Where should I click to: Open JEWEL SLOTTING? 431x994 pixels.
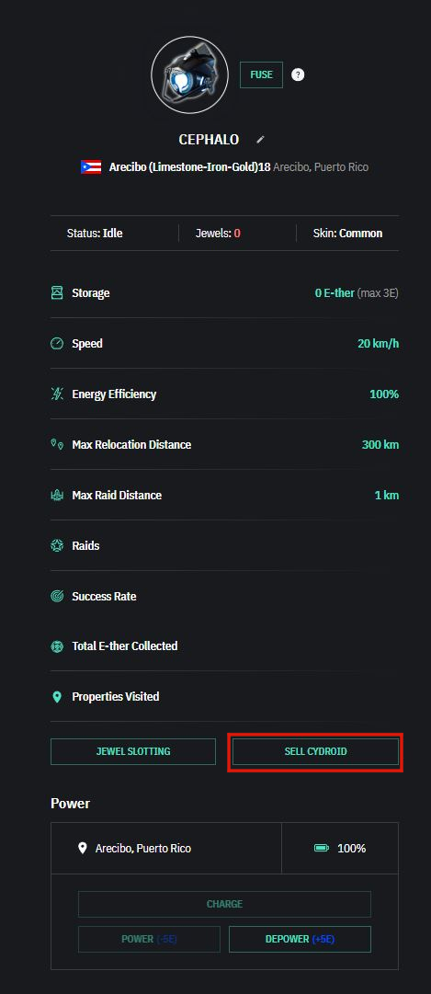[x=133, y=752]
